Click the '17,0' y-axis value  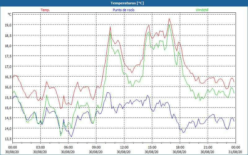coord(9,66)
